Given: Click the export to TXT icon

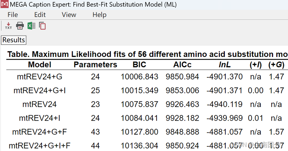Looking at the screenshot, I should [x=8, y=26].
